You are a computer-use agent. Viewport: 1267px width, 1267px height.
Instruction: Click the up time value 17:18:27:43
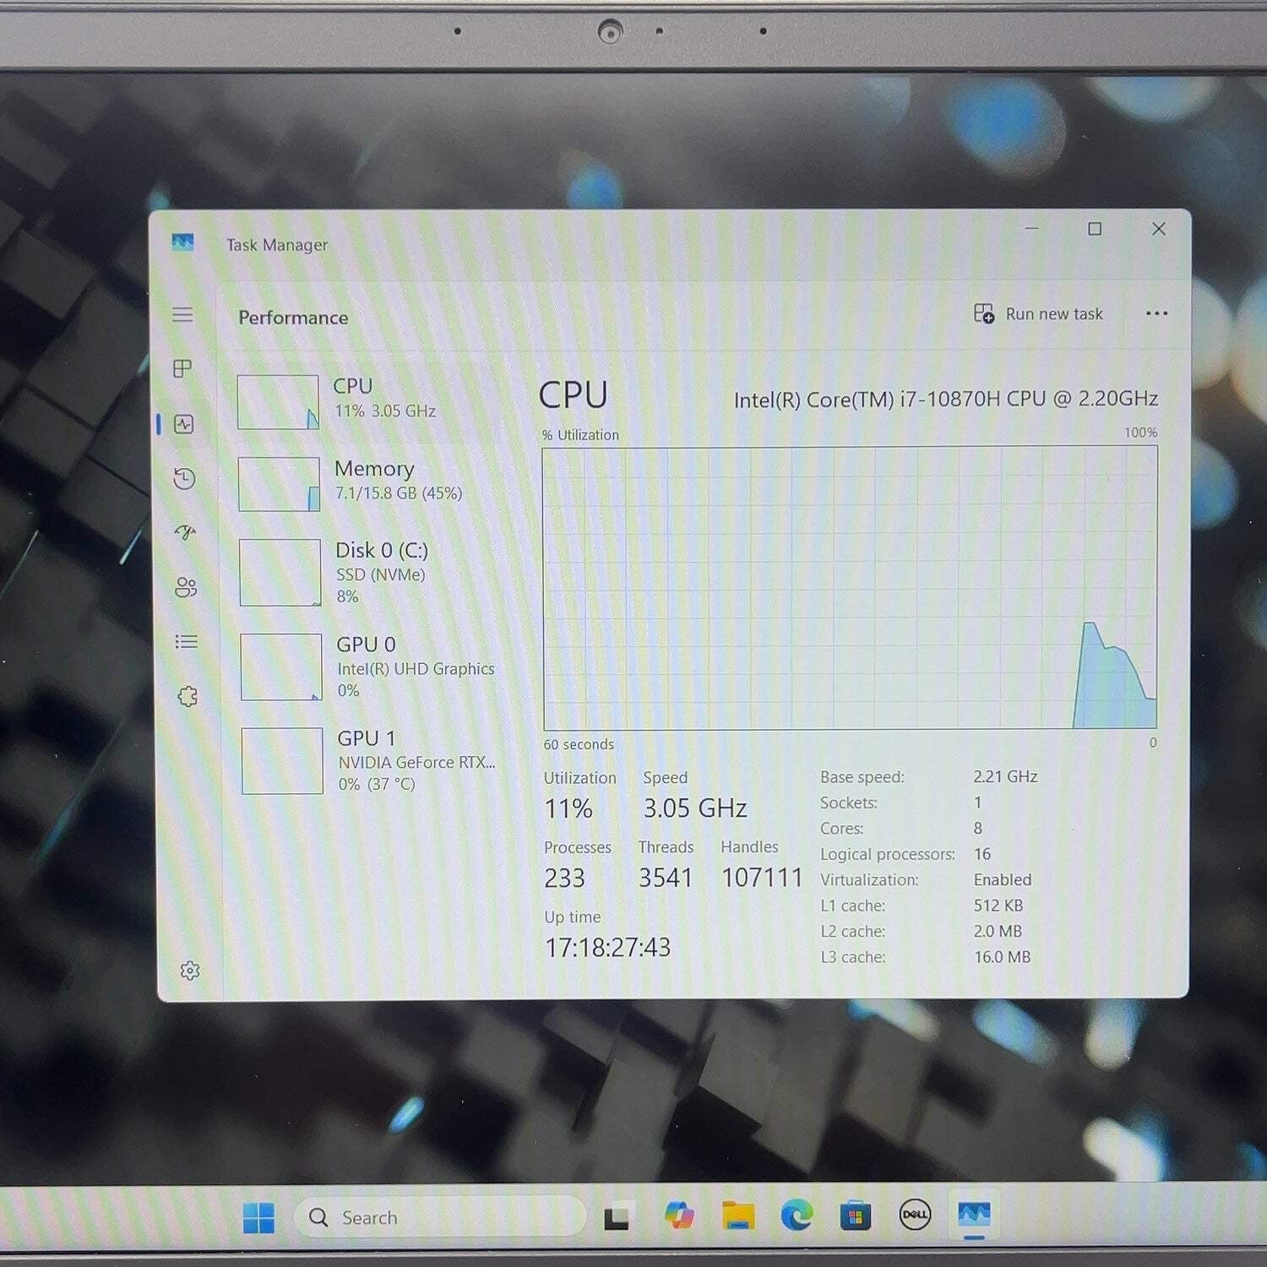pos(607,948)
